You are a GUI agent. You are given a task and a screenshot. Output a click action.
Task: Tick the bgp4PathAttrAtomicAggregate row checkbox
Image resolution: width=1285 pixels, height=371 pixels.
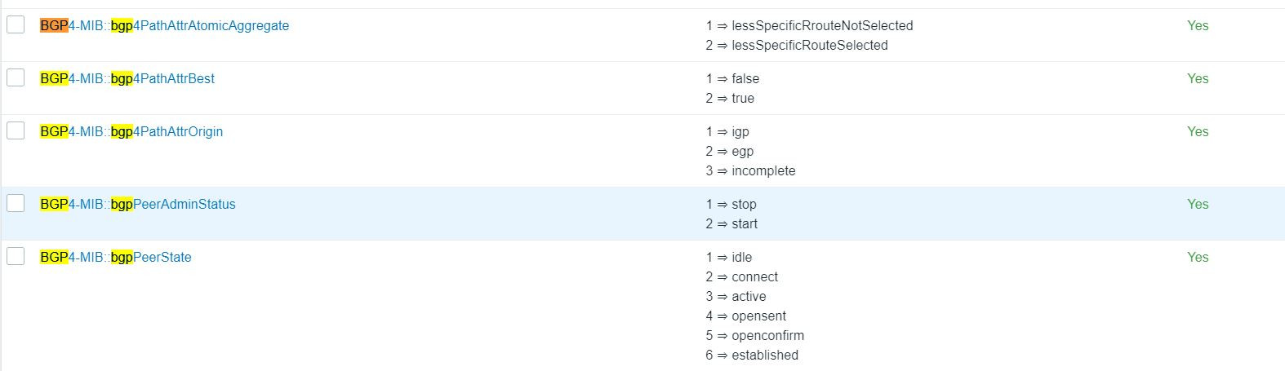click(x=16, y=25)
